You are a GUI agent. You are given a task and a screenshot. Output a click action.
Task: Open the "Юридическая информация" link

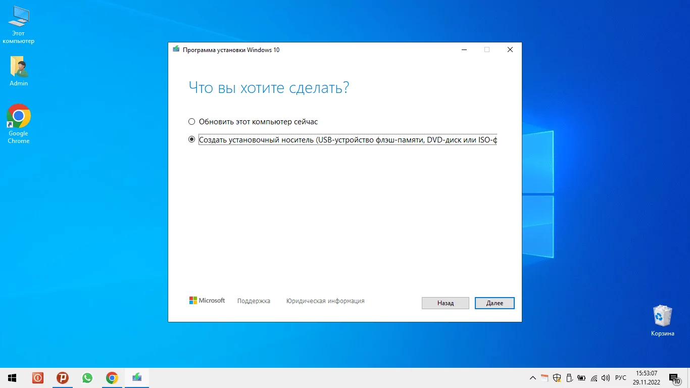[x=325, y=301]
